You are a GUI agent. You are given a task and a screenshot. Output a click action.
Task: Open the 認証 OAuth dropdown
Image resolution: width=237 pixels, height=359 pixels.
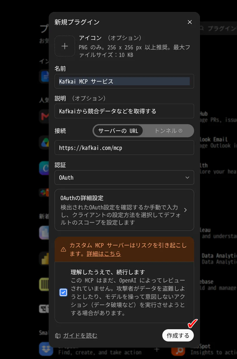[124, 178]
